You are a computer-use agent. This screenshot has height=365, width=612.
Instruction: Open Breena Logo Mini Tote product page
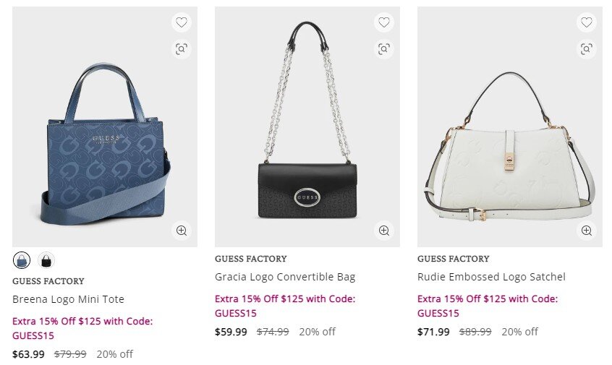[x=68, y=299]
